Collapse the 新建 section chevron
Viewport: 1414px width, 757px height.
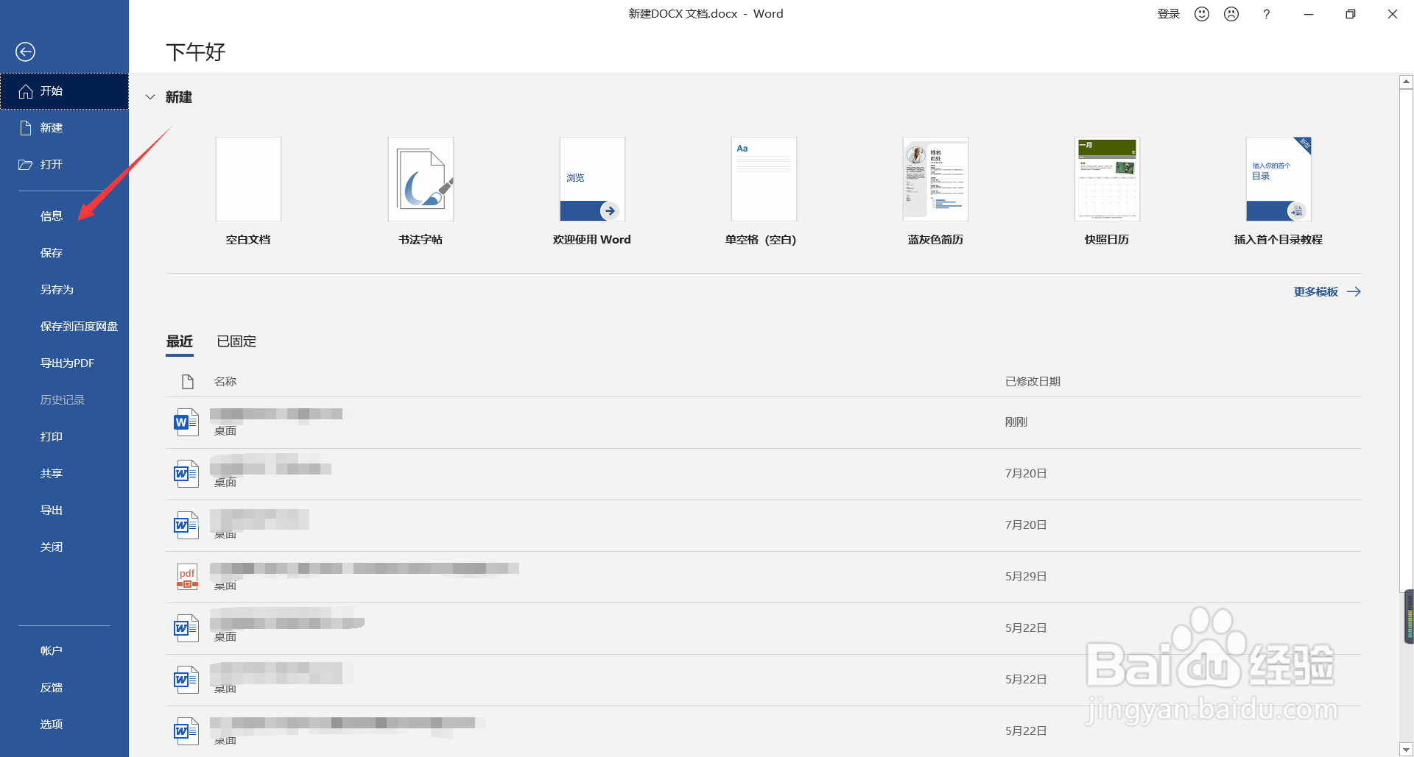click(x=150, y=97)
